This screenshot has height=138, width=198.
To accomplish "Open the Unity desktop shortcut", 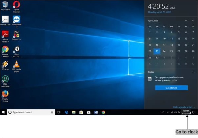I will [x=16, y=49].
